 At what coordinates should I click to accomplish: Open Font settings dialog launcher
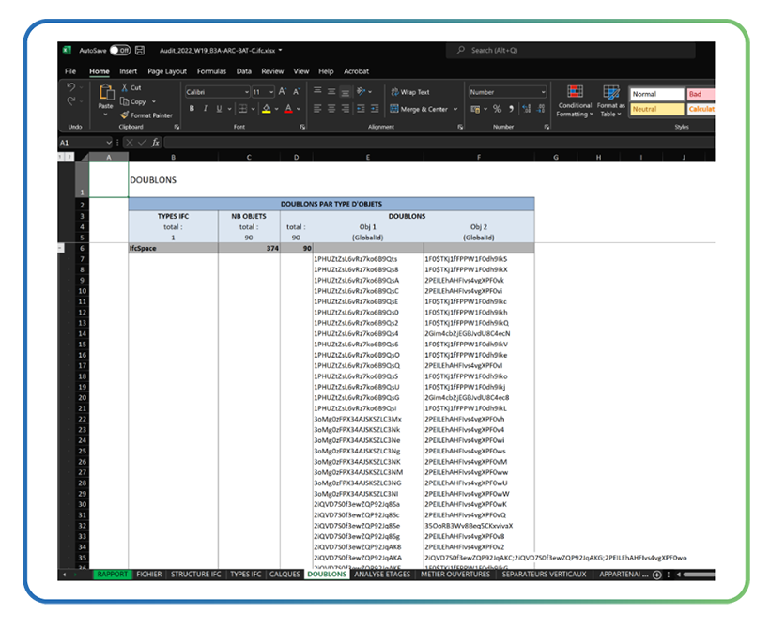[x=302, y=127]
